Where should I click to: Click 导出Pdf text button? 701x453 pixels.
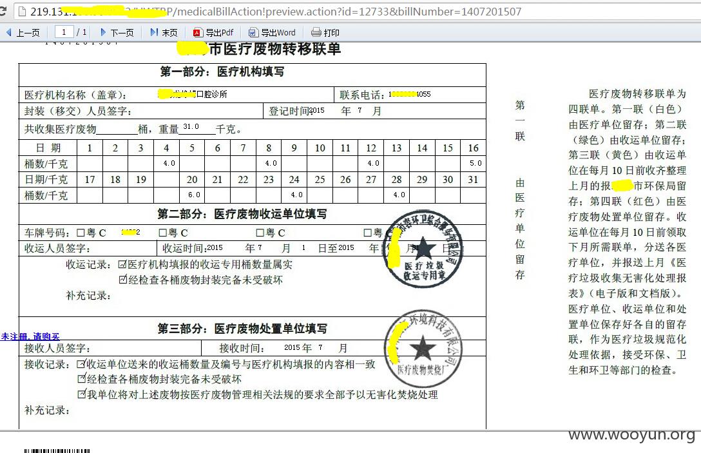click(220, 33)
